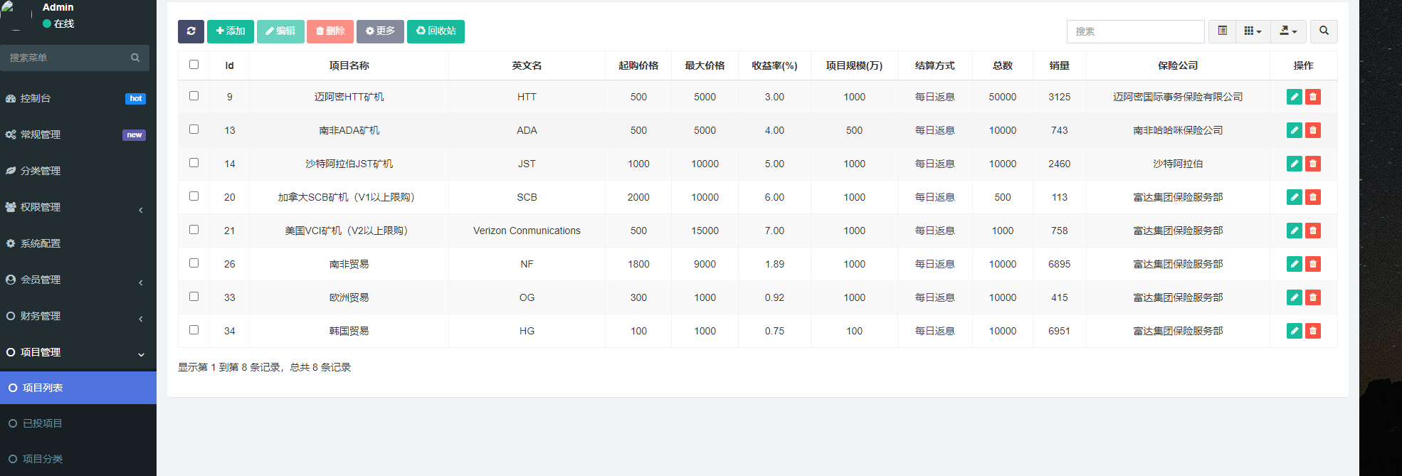Toggle table card view icon
Image resolution: width=1402 pixels, height=476 pixels.
[x=1222, y=31]
